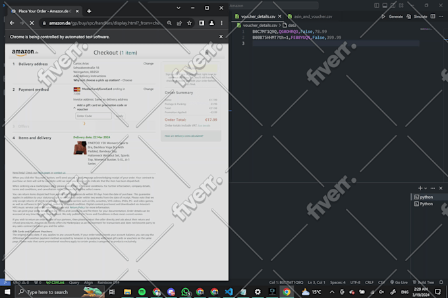Change the delivery address

coord(148,64)
